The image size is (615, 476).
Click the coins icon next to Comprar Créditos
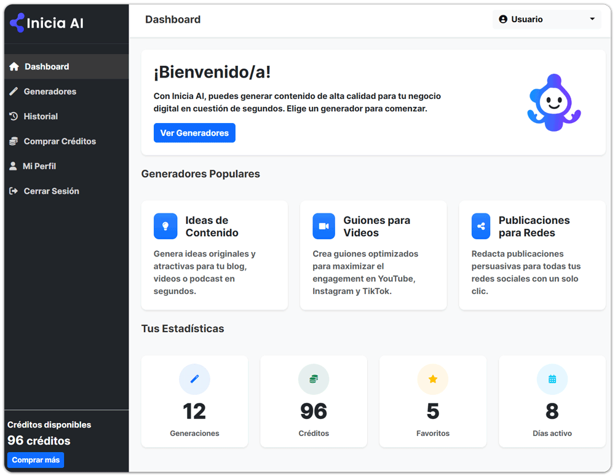pyautogui.click(x=14, y=141)
